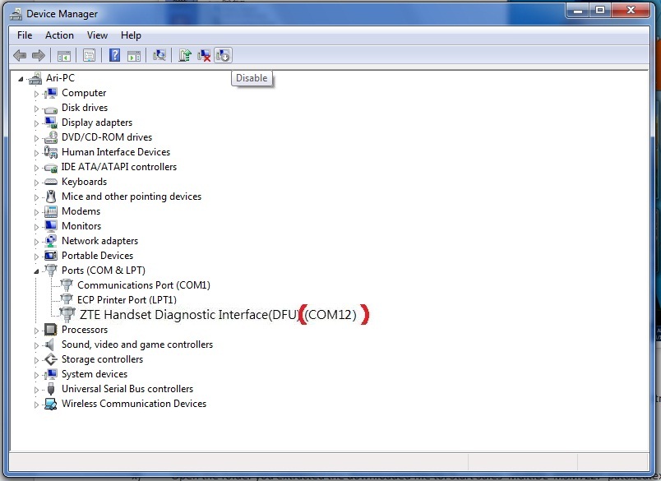The height and width of the screenshot is (481, 661).
Task: Expand Wireless Communication Devices node
Action: point(36,405)
